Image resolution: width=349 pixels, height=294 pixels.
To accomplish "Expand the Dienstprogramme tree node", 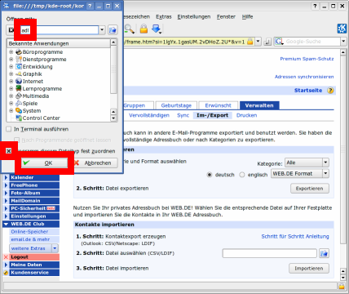I will pos(11,59).
